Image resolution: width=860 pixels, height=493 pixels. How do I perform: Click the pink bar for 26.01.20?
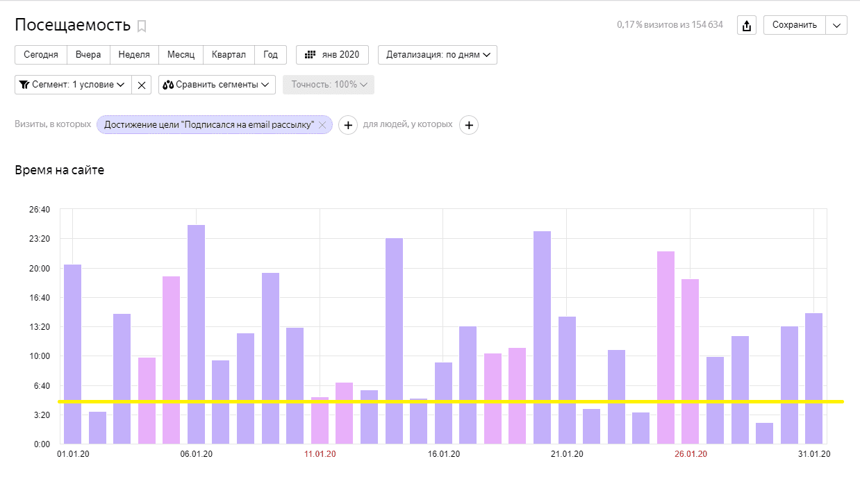point(690,361)
